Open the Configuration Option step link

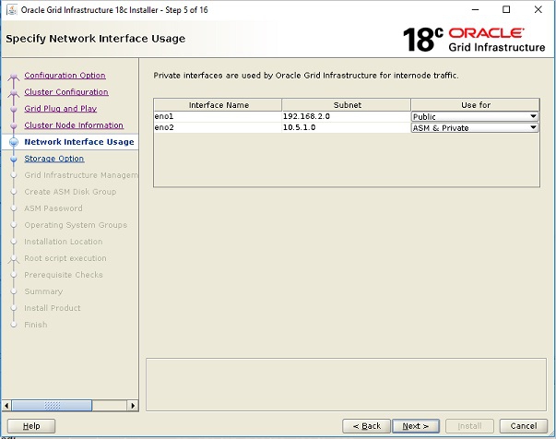click(65, 76)
